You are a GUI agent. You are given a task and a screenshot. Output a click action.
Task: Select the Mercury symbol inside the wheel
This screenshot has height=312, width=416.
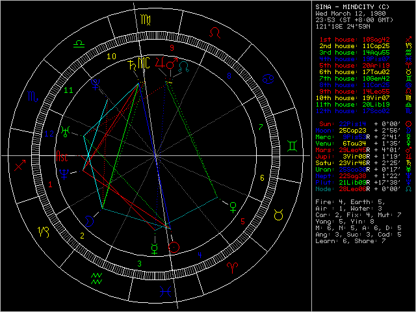point(155,249)
